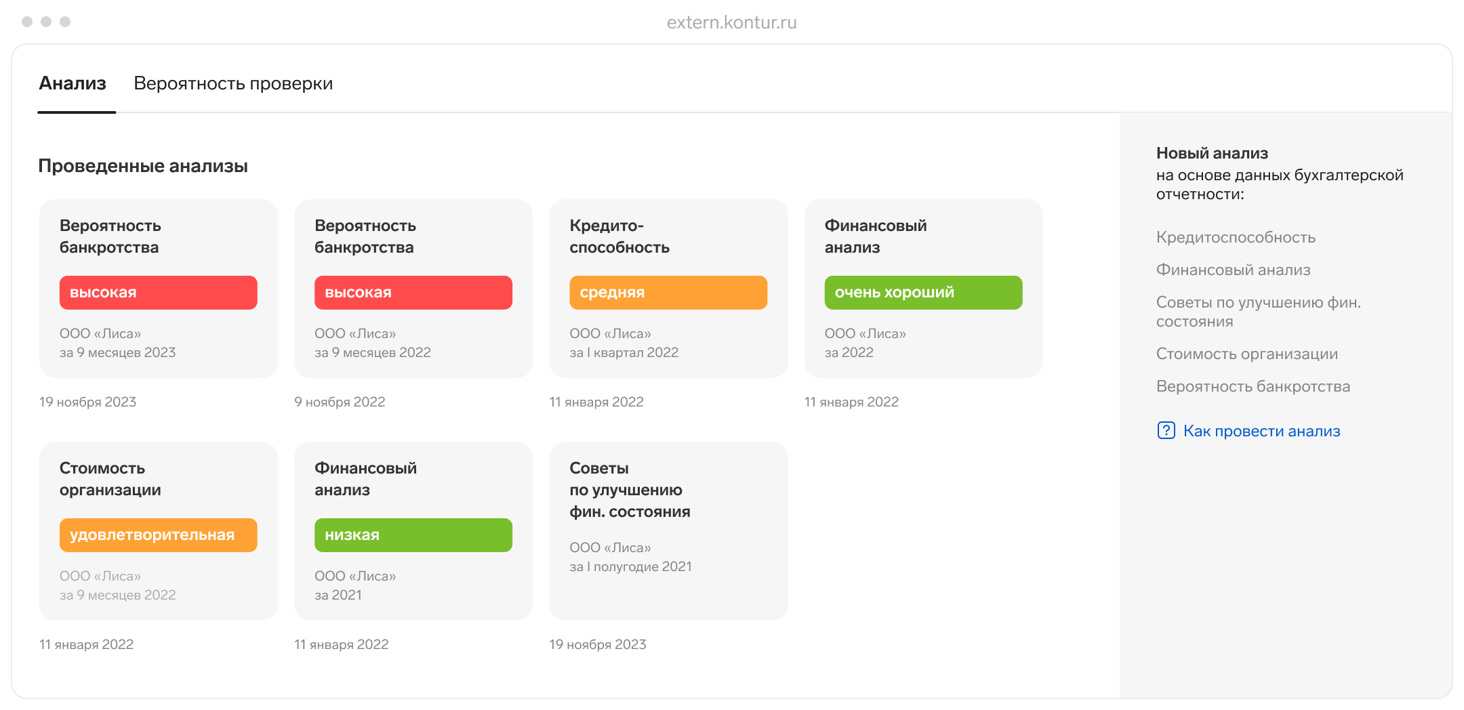Start new Финансовый анализ from sidebar
Screen dimensions: 1464x710
(x=1233, y=270)
